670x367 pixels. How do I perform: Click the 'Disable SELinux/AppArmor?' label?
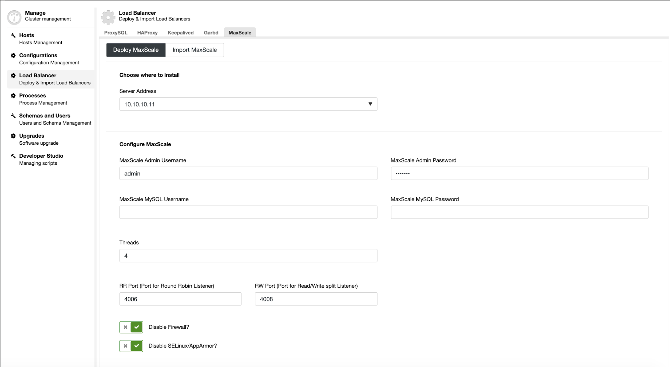[183, 346]
